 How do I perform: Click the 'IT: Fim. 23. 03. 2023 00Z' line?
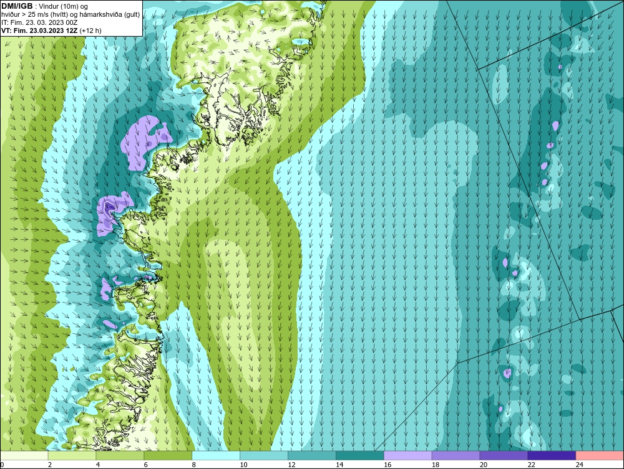pyautogui.click(x=39, y=22)
